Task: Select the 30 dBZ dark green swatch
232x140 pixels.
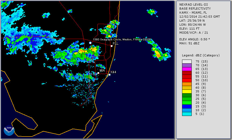Action: coord(187,95)
